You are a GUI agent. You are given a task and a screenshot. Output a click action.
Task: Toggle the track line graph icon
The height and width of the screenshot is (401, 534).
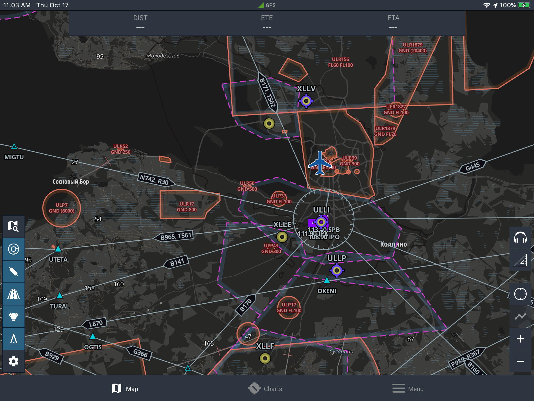tap(520, 316)
